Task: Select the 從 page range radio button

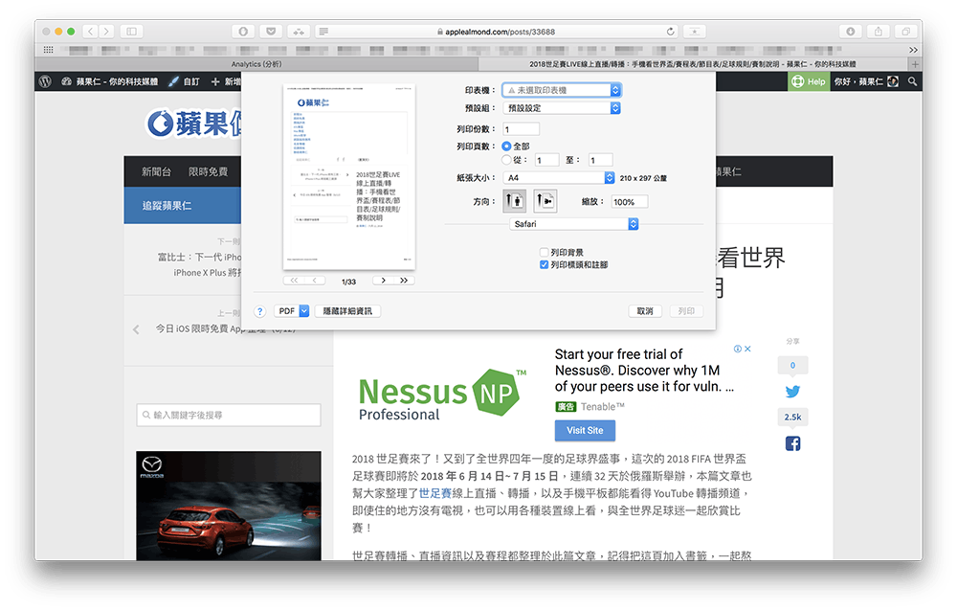Action: coord(506,160)
